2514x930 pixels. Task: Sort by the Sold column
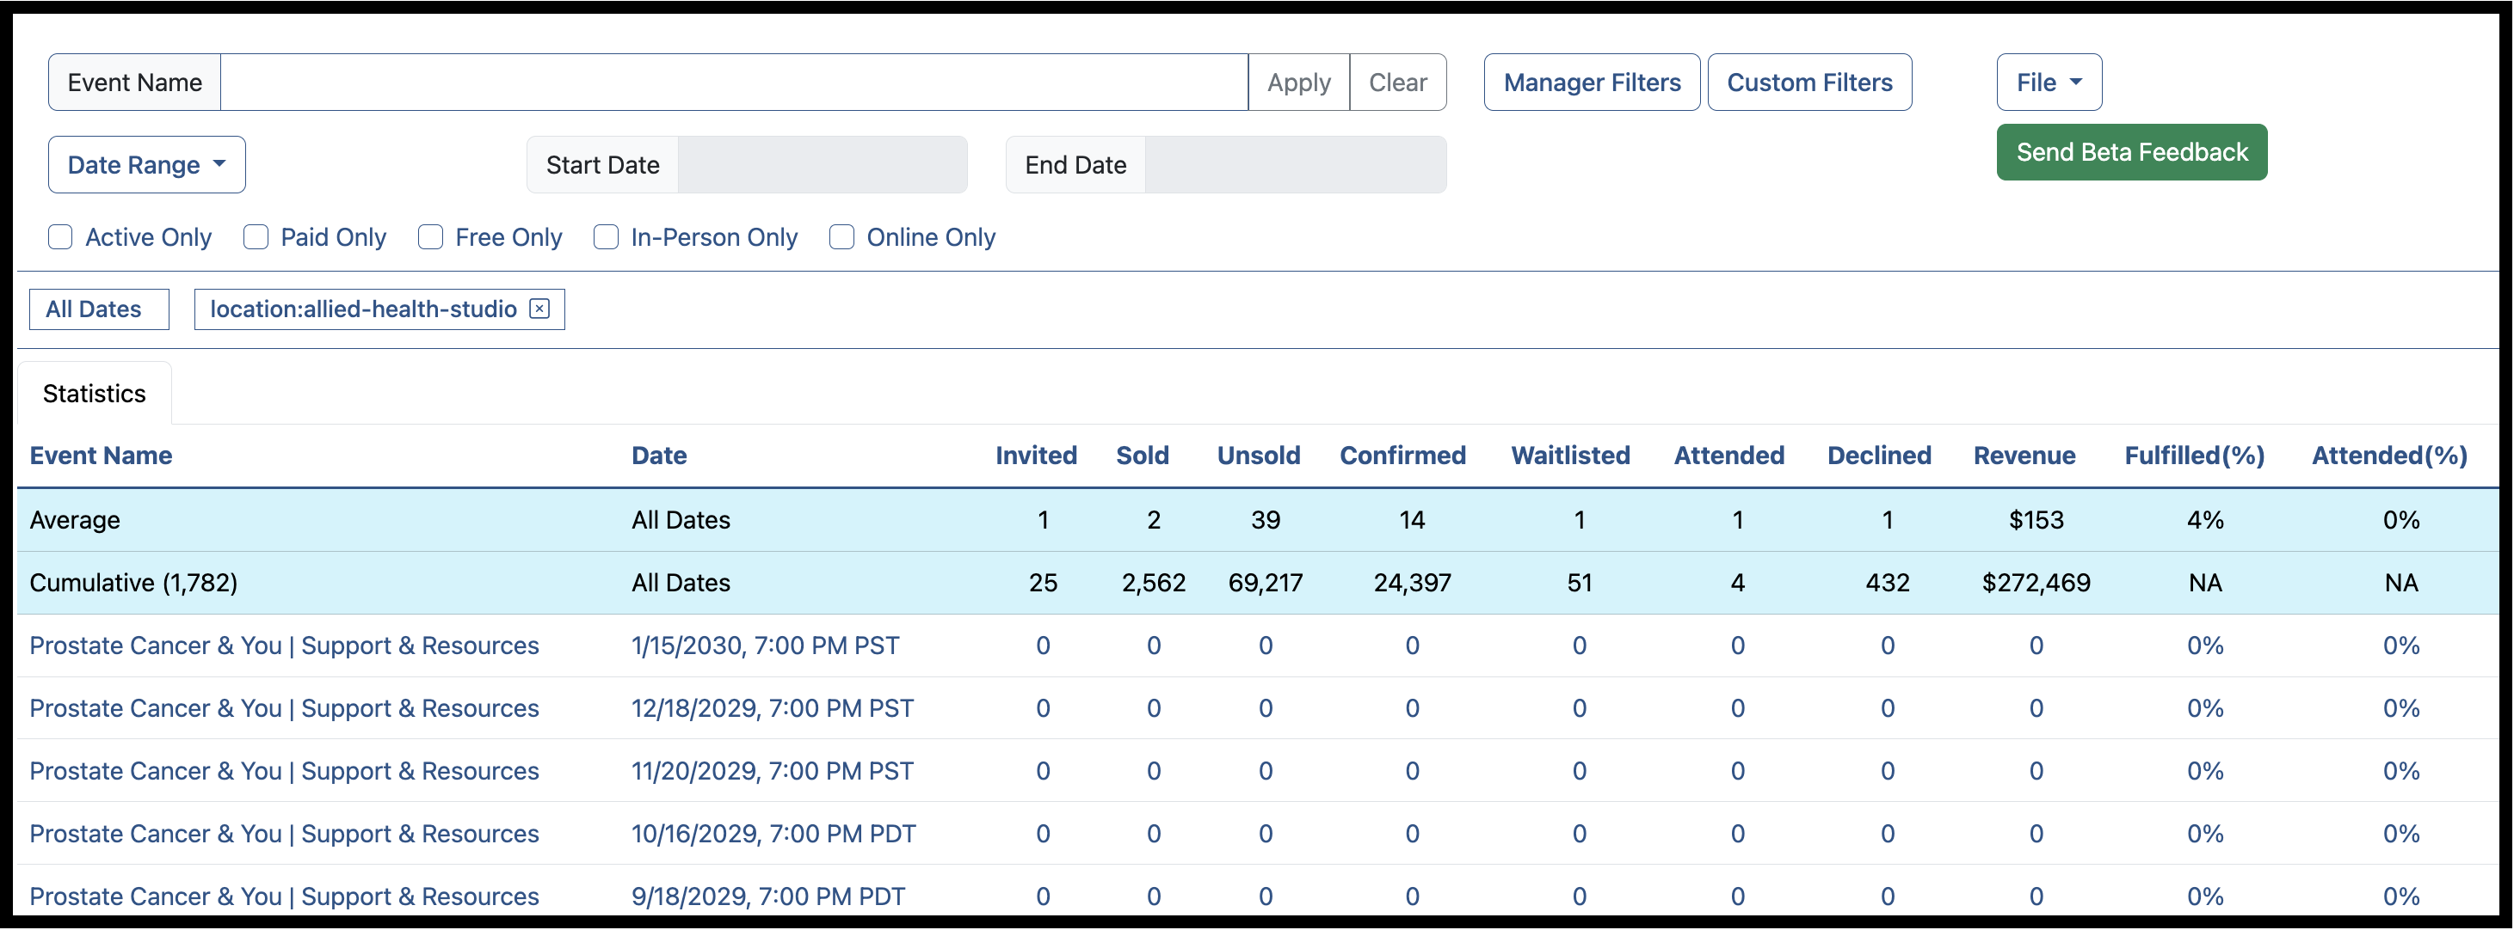1142,456
